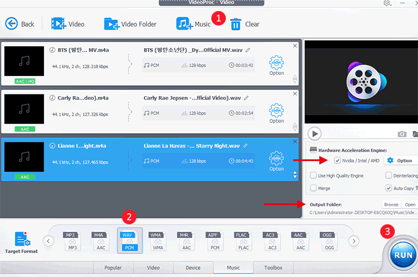The image size is (418, 277).
Task: Select the BTS track thumbnail
Action: (x=24, y=61)
